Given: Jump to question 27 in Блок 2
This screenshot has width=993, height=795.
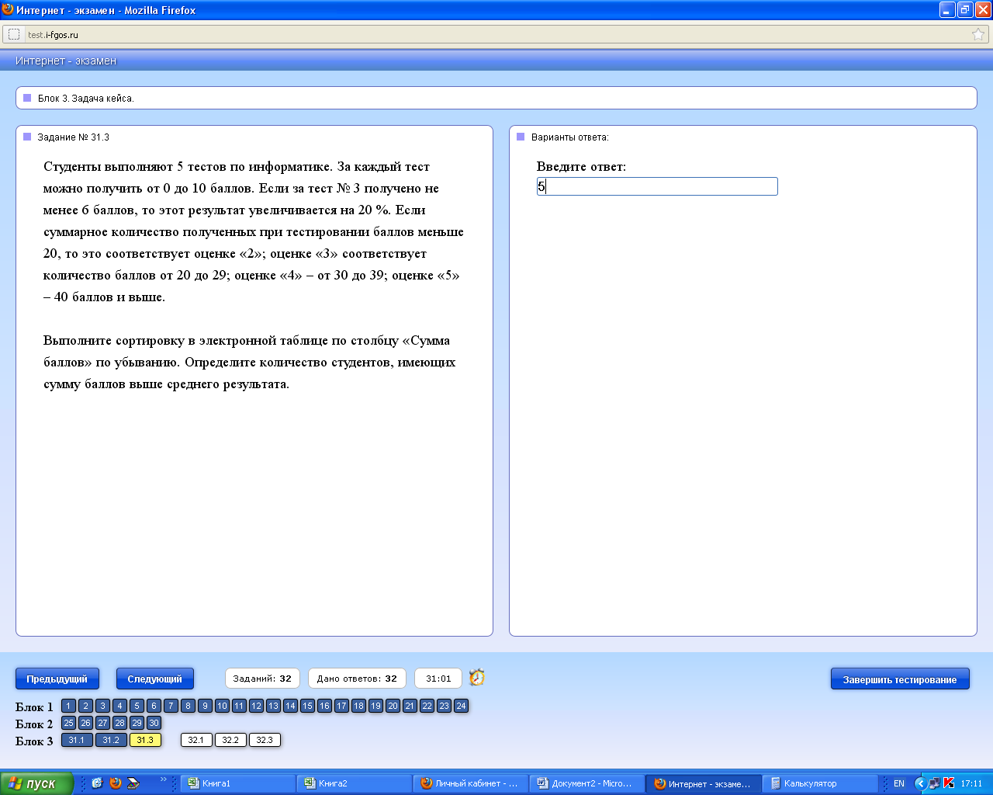Looking at the screenshot, I should coord(102,723).
